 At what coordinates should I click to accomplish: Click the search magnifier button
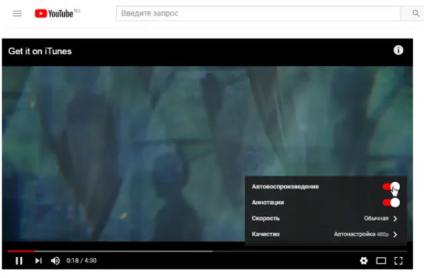click(415, 13)
